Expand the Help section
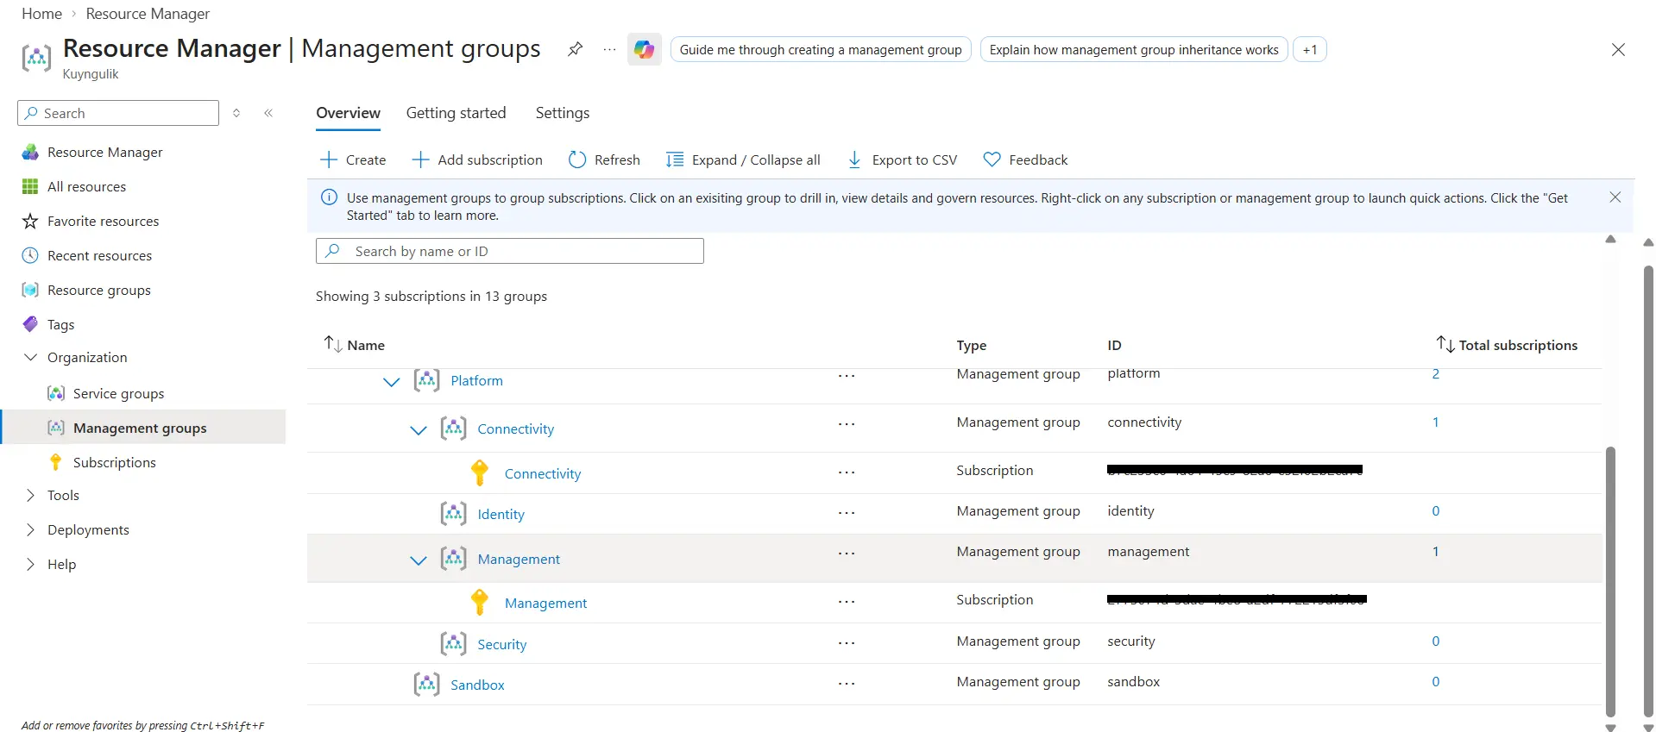The width and height of the screenshot is (1656, 732). point(30,564)
